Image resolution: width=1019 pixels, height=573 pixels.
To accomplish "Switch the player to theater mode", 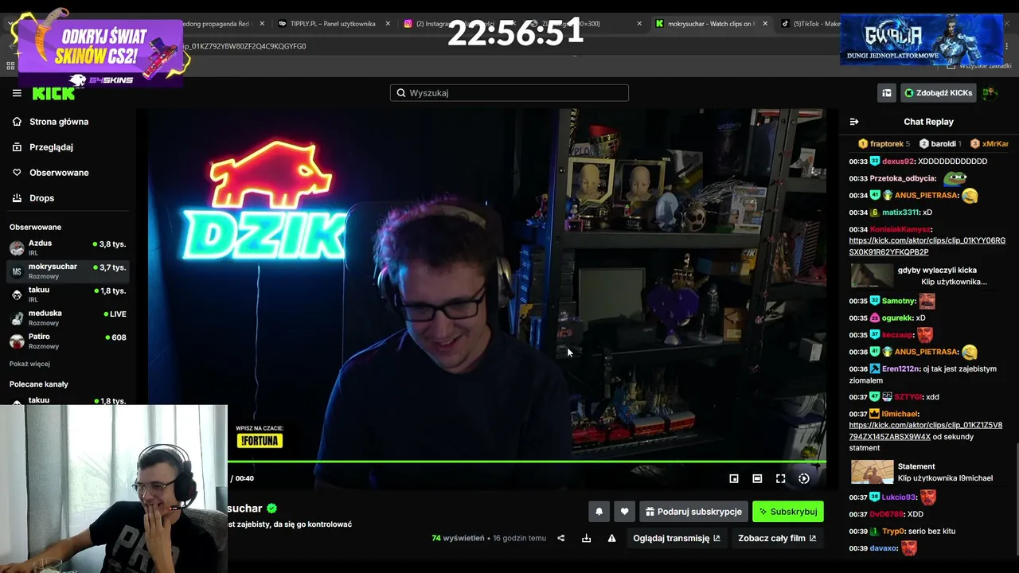I will 757,478.
